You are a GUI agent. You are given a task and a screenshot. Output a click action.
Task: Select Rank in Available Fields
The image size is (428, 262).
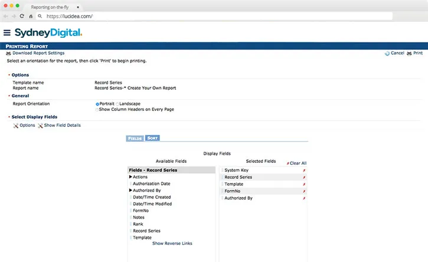pos(138,224)
